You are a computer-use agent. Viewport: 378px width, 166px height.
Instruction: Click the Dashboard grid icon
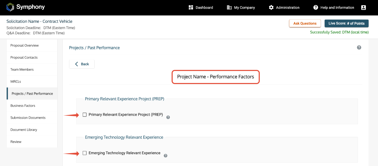click(x=191, y=8)
